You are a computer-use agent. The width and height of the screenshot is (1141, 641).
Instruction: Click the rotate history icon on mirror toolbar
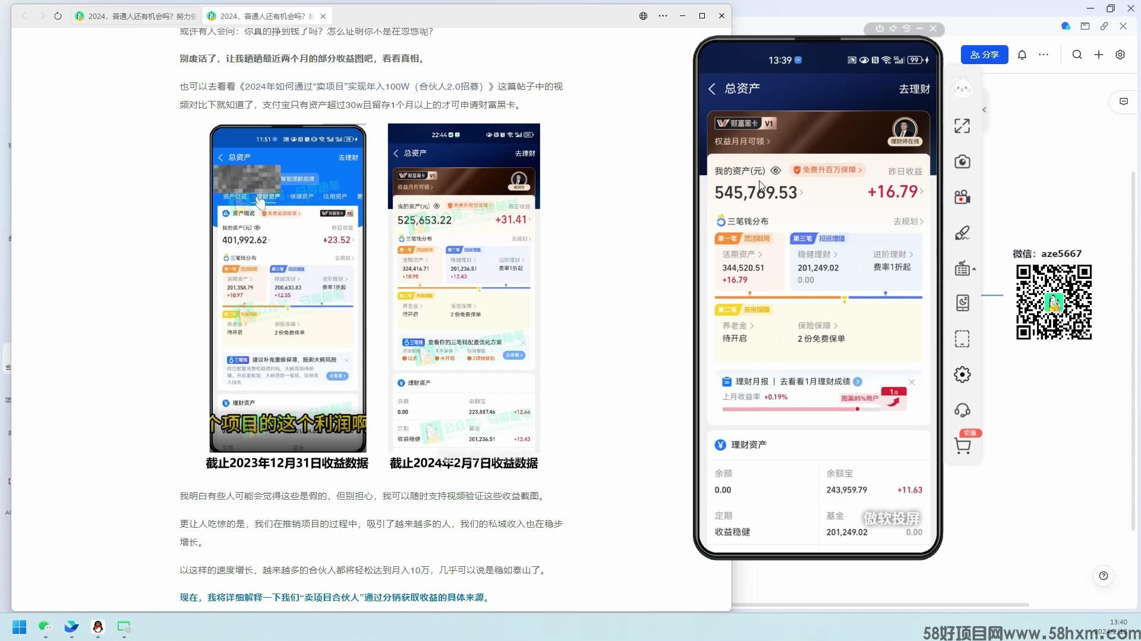[x=906, y=28]
